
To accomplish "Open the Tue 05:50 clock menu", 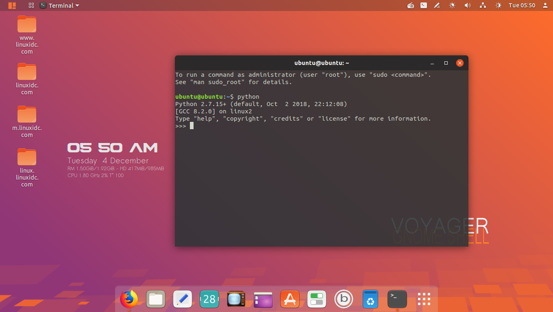I will (522, 6).
